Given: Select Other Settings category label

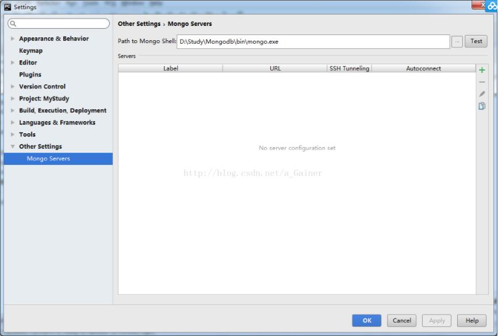Looking at the screenshot, I should tap(40, 146).
